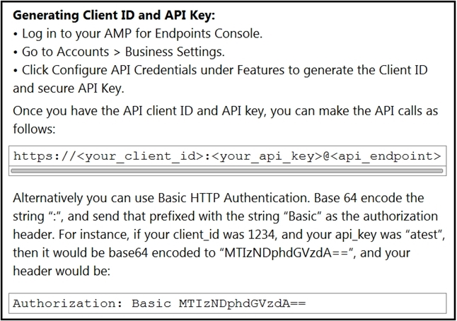Click the quoted MTIzNDphdGVzdA== string in the paragraph
The image size is (457, 321).
pyautogui.click(x=287, y=253)
